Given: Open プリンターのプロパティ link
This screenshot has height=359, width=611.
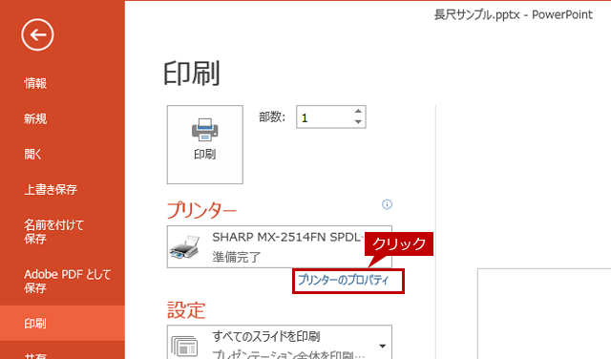Looking at the screenshot, I should 344,280.
